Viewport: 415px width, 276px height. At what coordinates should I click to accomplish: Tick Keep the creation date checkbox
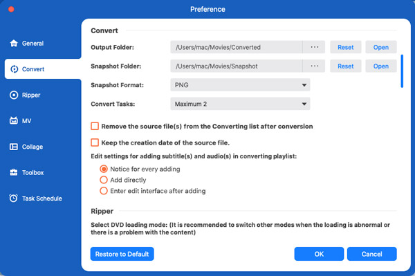click(95, 142)
